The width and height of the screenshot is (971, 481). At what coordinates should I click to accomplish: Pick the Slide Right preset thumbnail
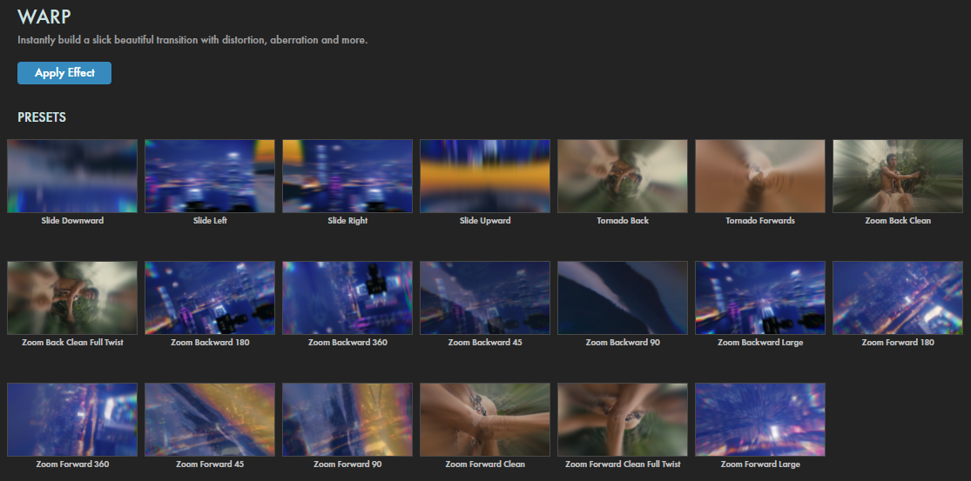347,176
